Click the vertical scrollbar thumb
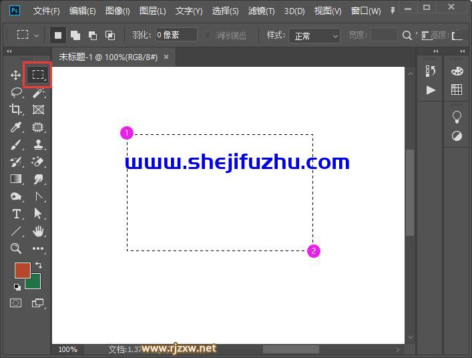 (x=410, y=193)
